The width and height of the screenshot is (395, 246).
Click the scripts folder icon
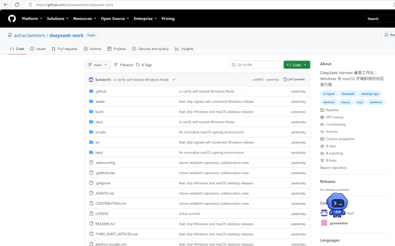click(x=91, y=132)
